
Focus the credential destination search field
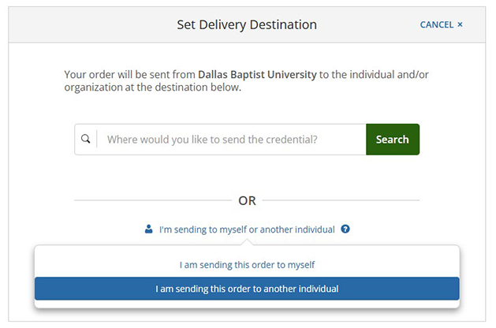(230, 140)
